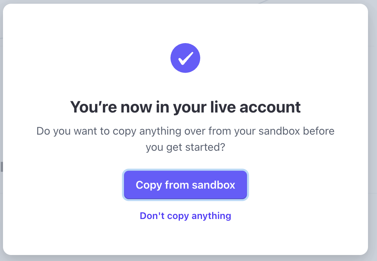Click the purple checkmark success icon
The image size is (377, 261).
tap(185, 58)
